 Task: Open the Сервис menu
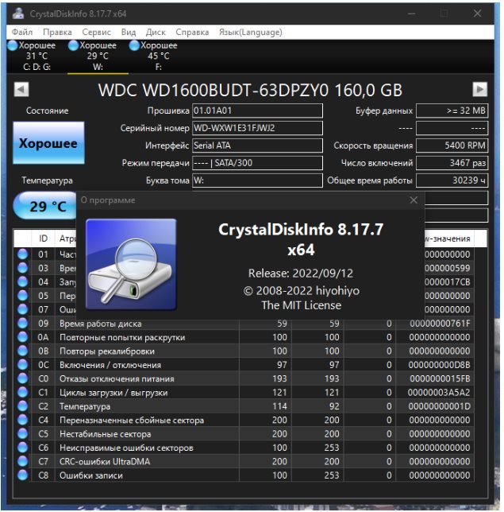click(x=97, y=32)
